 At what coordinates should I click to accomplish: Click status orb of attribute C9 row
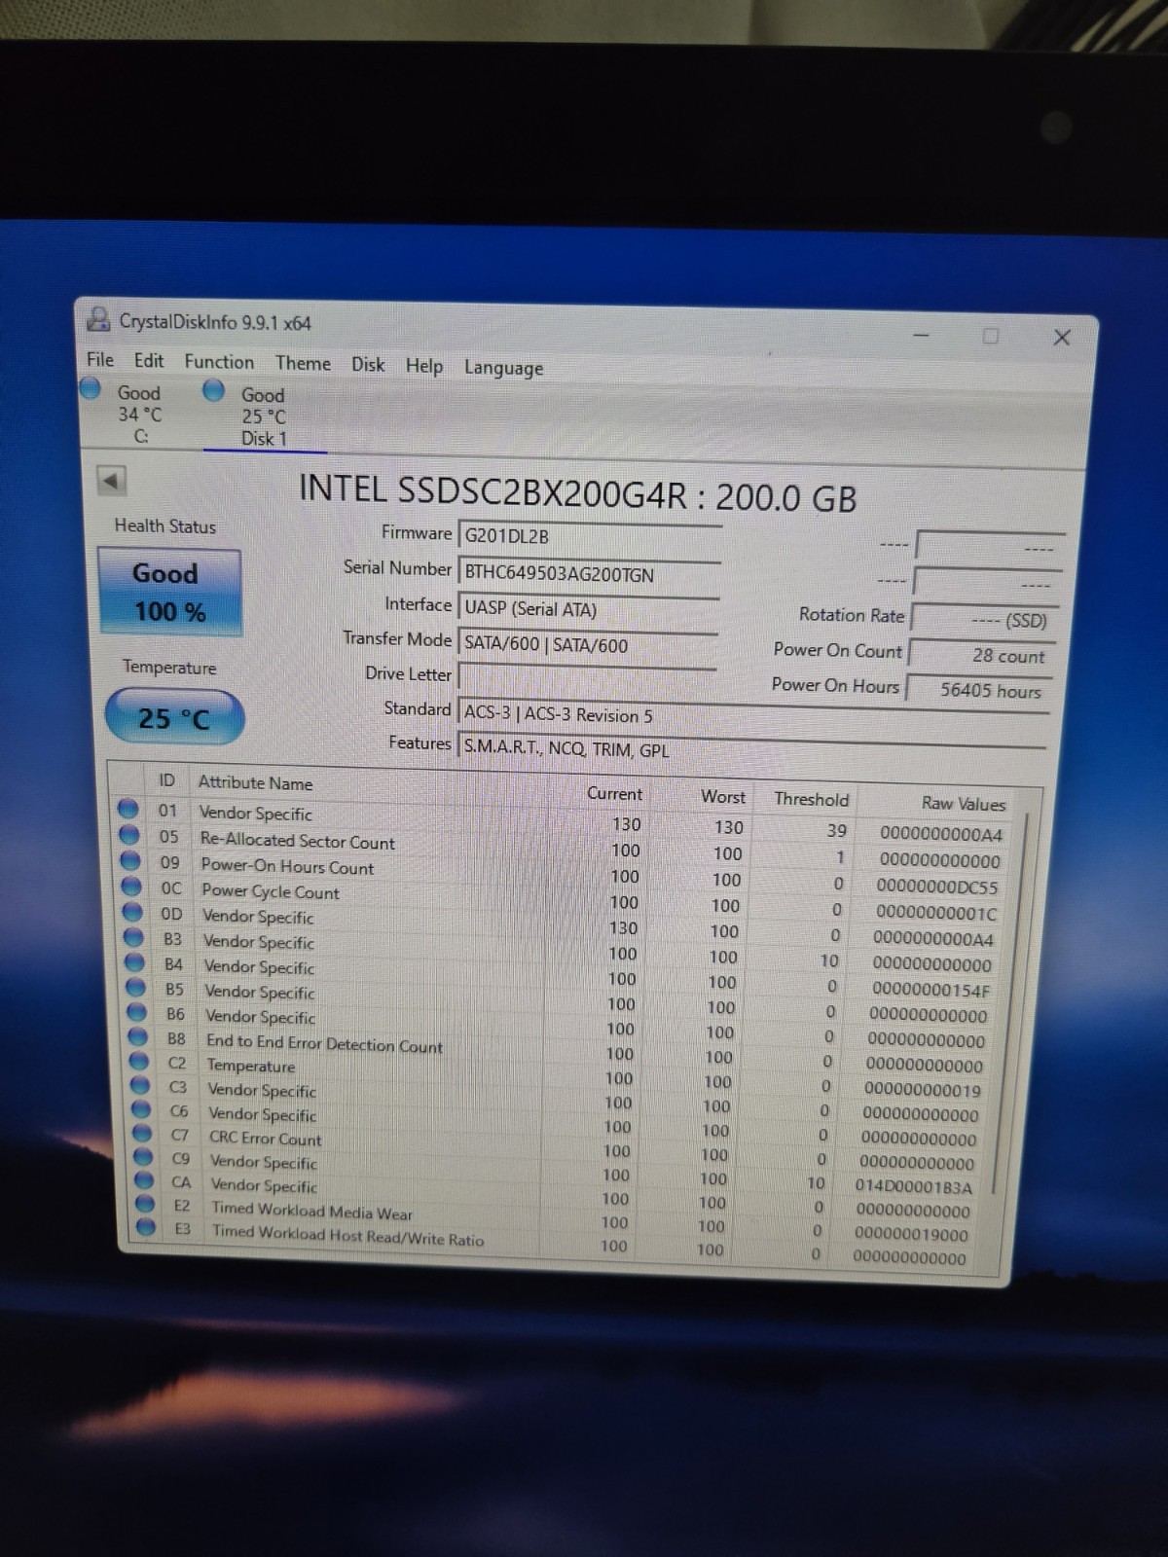[x=143, y=1157]
